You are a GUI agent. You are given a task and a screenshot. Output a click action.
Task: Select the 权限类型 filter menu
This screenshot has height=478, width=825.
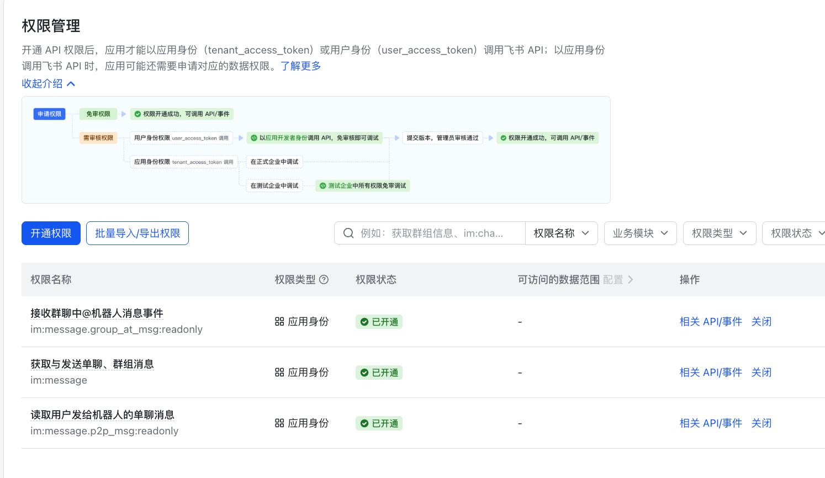point(720,233)
